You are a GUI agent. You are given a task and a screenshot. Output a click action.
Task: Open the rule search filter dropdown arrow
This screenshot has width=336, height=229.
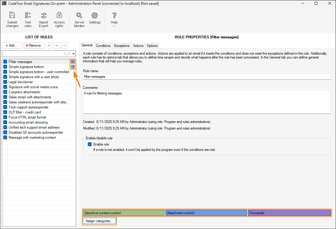point(74,54)
